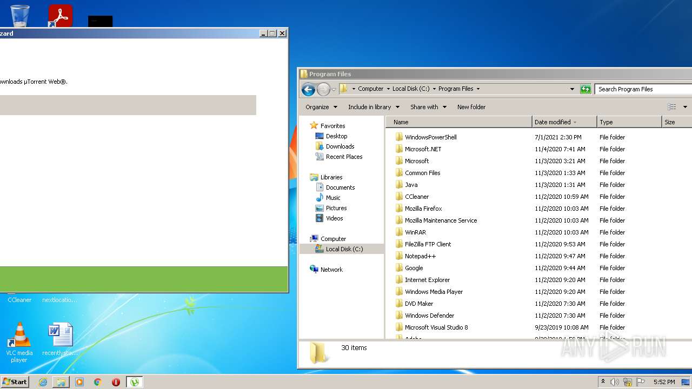Click New folder button
Image resolution: width=692 pixels, height=389 pixels.
(471, 107)
